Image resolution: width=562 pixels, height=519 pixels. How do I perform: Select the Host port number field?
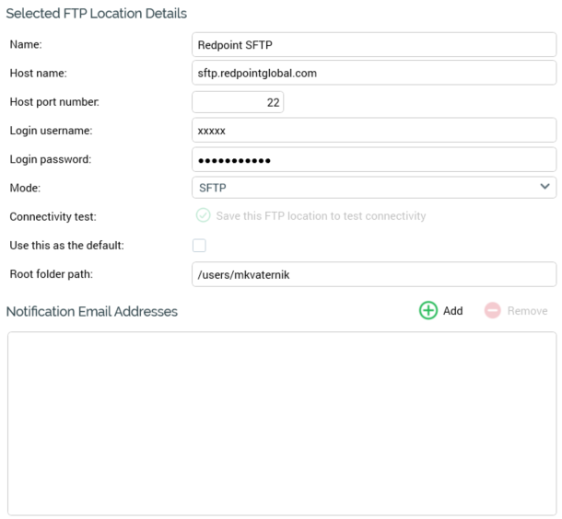(238, 102)
